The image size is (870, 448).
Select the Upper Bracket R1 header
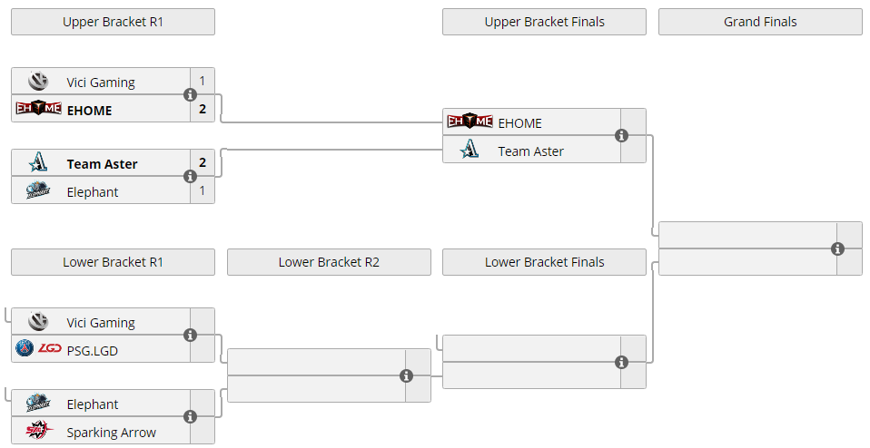[113, 22]
